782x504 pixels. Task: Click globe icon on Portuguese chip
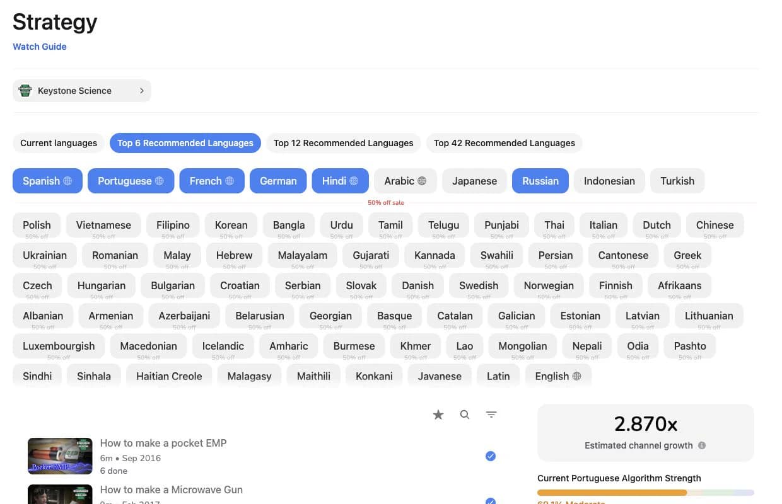[160, 181]
